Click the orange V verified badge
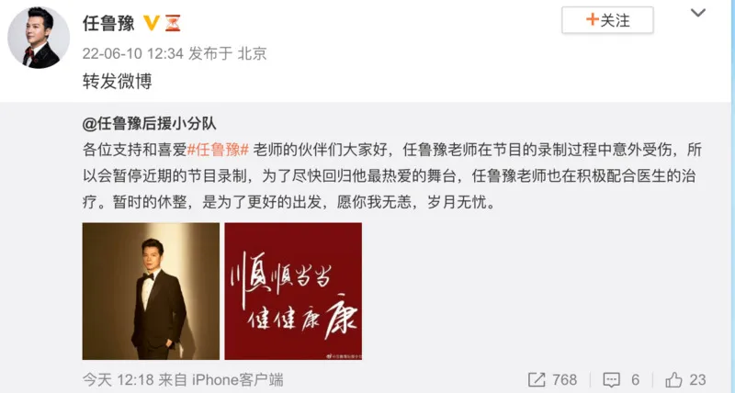 [152, 22]
